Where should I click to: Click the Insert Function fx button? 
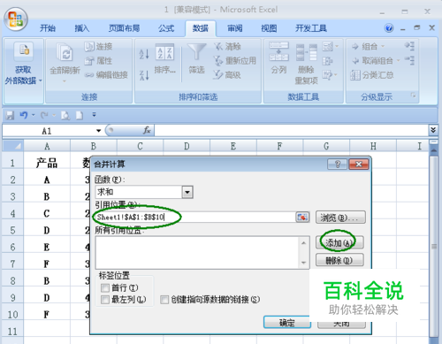coord(147,130)
